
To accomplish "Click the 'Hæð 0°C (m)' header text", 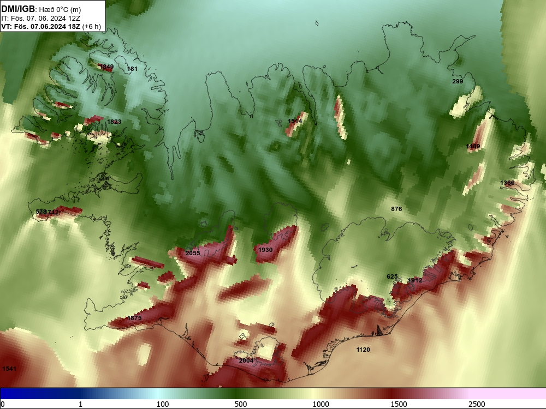I will click(x=60, y=10).
